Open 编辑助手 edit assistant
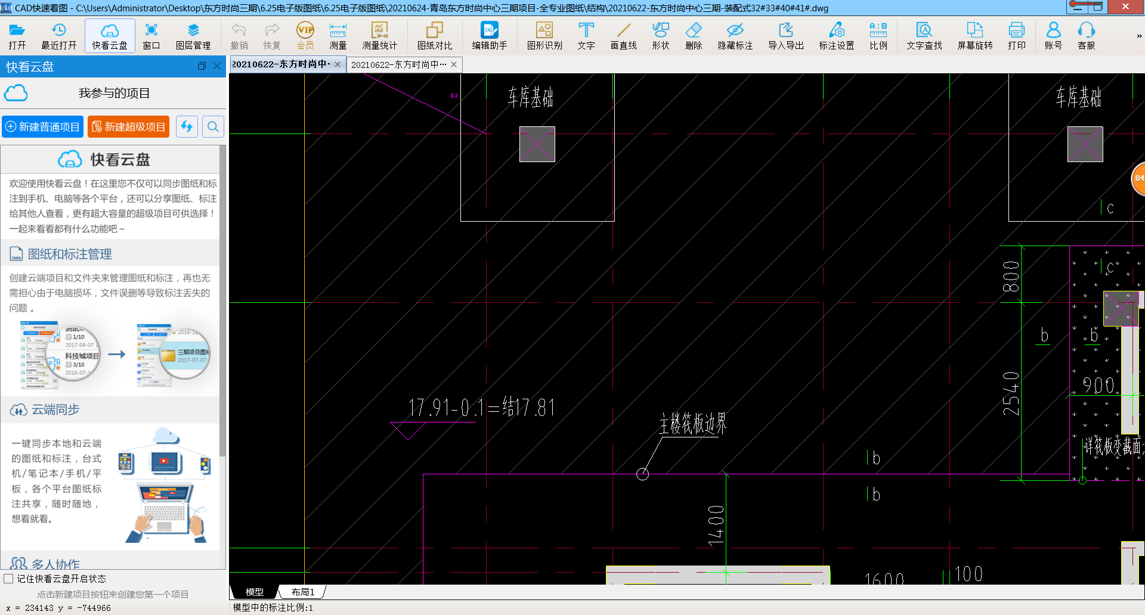Image resolution: width=1145 pixels, height=615 pixels. click(490, 36)
